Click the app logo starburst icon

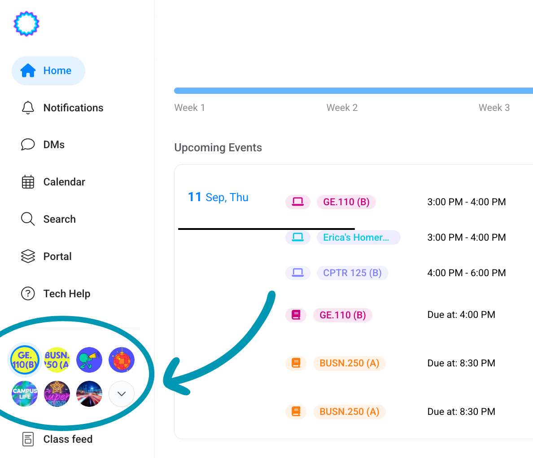[x=26, y=24]
